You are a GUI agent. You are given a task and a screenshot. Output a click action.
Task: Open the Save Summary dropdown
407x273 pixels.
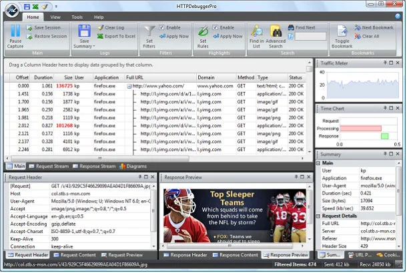(84, 45)
